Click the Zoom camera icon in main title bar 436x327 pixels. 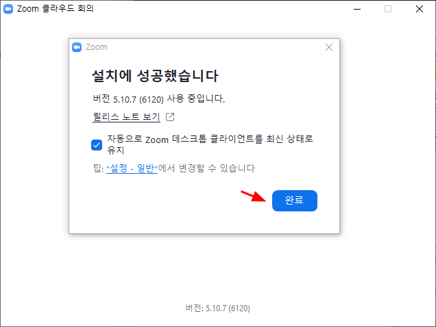pos(8,9)
